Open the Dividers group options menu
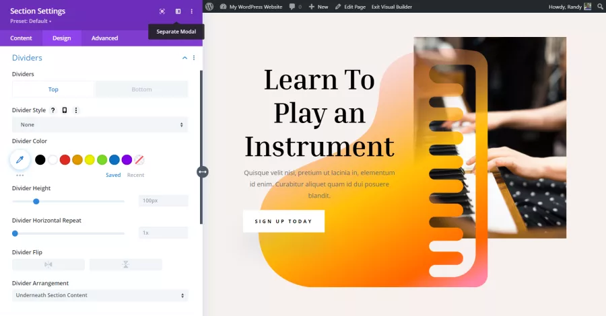This screenshot has height=316, width=606. click(x=194, y=58)
